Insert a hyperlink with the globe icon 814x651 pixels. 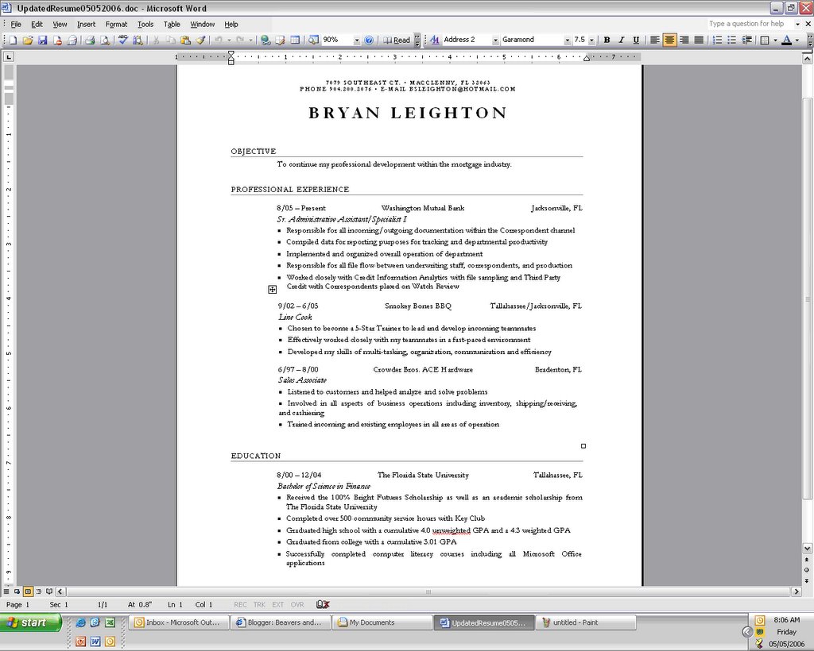point(266,40)
